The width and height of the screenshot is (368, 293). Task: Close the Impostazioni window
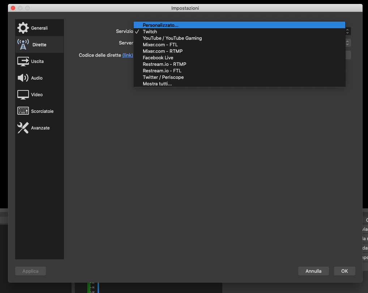13,8
